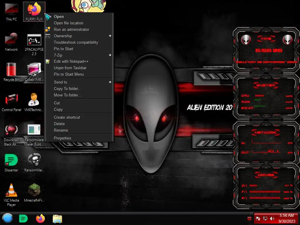Select Delete in the context menu
The width and height of the screenshot is (300, 225).
pyautogui.click(x=79, y=124)
